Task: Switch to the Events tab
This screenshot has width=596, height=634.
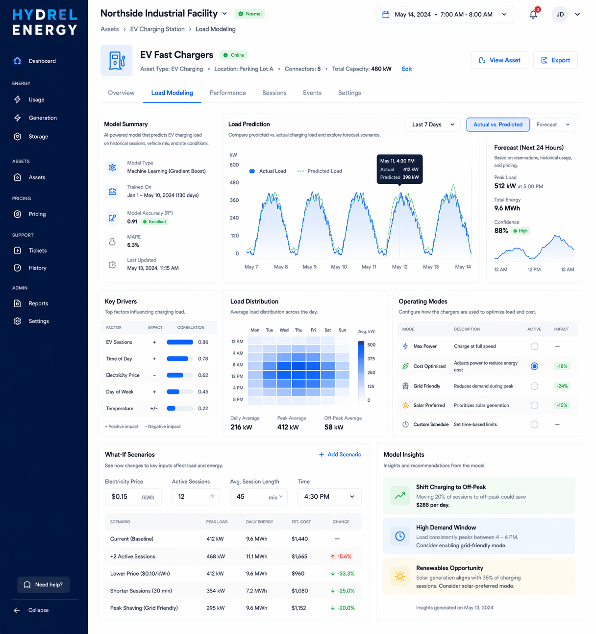Action: 312,93
